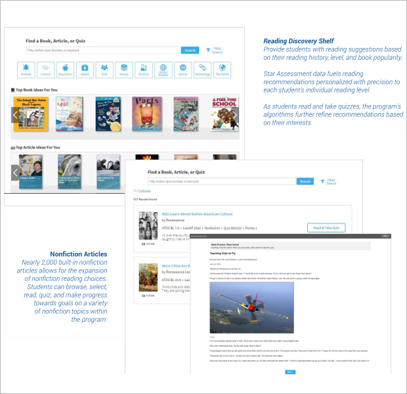Focus the search field in the top window
This screenshot has width=407, height=394.
click(x=102, y=51)
